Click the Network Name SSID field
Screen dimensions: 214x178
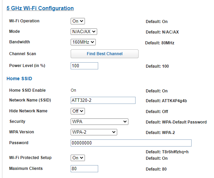point(103,101)
